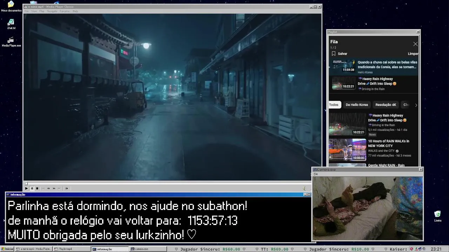Click the countdown timer text 1153:57:13
Viewport: 449px width, 252px height.
click(213, 221)
